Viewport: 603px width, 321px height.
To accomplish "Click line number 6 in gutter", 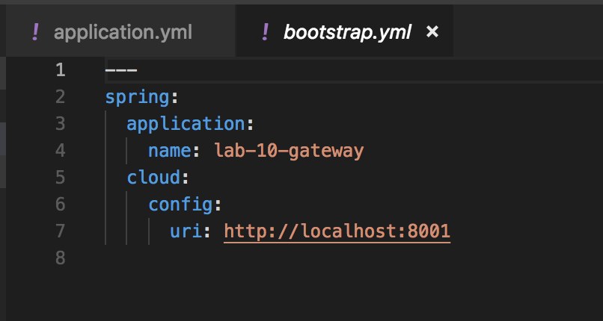I will tap(60, 205).
